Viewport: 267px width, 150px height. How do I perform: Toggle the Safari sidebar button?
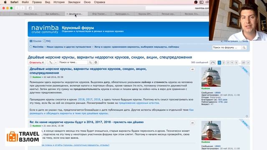click(x=30, y=8)
